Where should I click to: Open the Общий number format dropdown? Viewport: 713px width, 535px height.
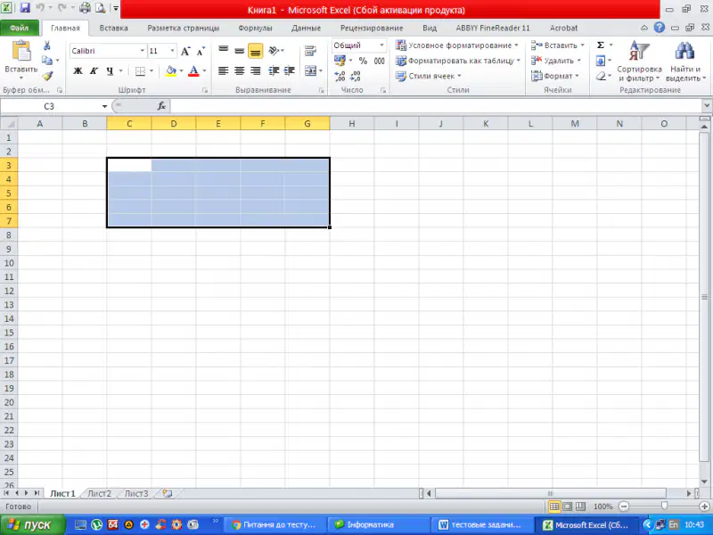381,45
